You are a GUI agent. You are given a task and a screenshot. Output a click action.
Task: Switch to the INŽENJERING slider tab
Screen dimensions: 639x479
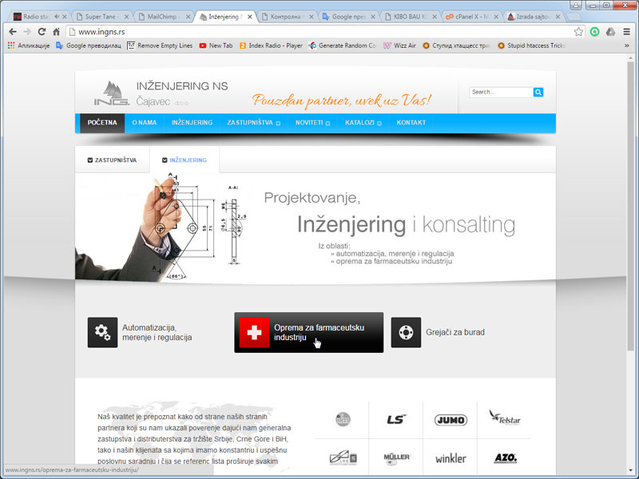pyautogui.click(x=185, y=160)
